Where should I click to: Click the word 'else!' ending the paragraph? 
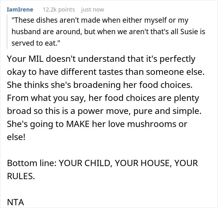16,137
